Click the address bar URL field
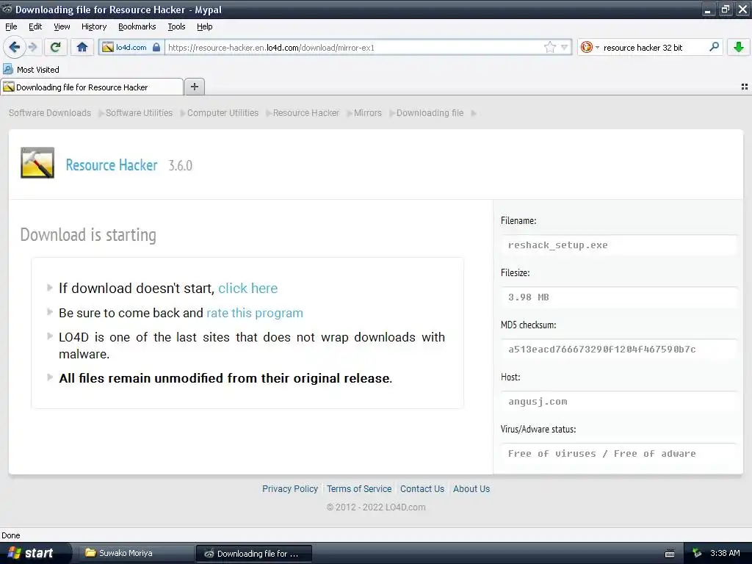 pyautogui.click(x=355, y=47)
